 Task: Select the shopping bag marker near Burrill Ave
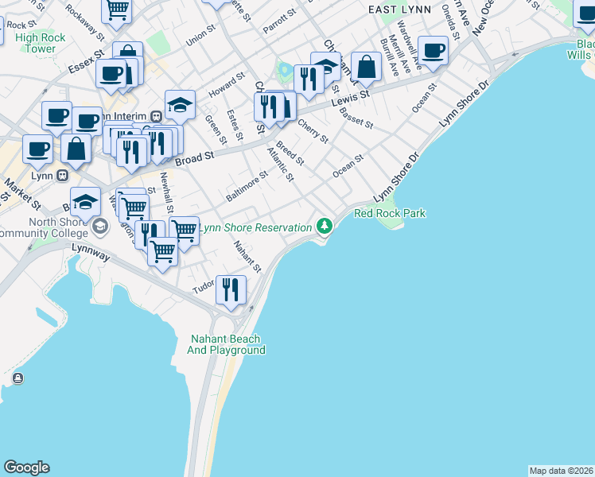pos(366,68)
